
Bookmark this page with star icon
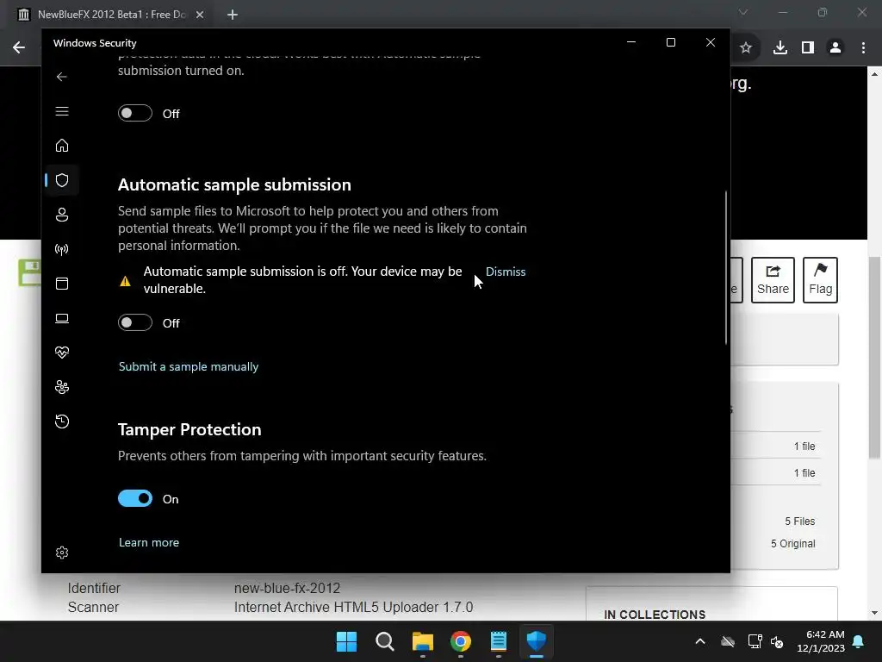(746, 48)
